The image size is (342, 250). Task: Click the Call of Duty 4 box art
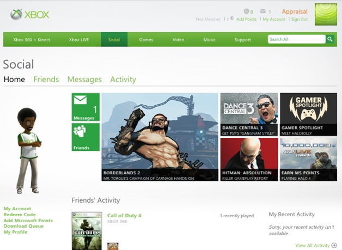click(x=87, y=231)
